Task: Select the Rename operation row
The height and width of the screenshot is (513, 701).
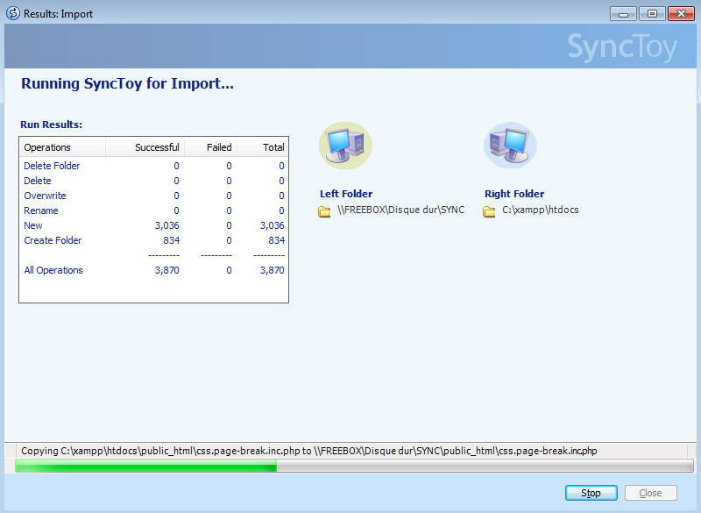Action: pyautogui.click(x=41, y=210)
